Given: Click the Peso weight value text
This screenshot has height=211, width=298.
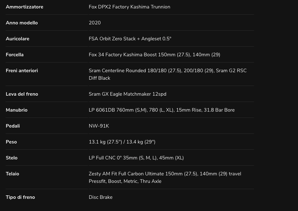Looking at the screenshot, I should [x=122, y=142].
